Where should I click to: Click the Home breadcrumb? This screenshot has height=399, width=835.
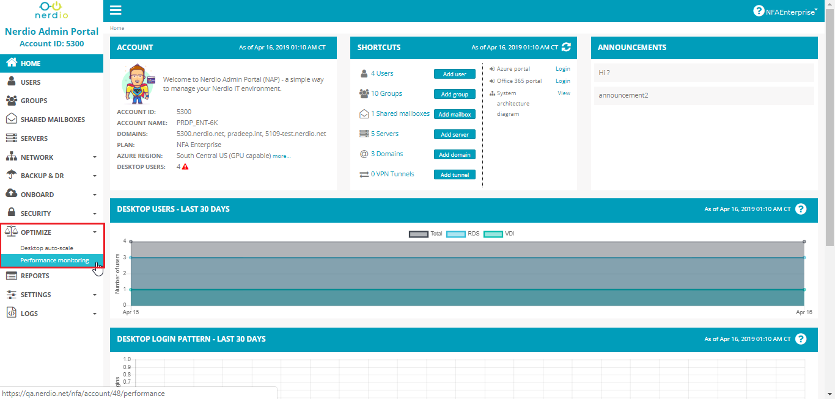pyautogui.click(x=117, y=28)
